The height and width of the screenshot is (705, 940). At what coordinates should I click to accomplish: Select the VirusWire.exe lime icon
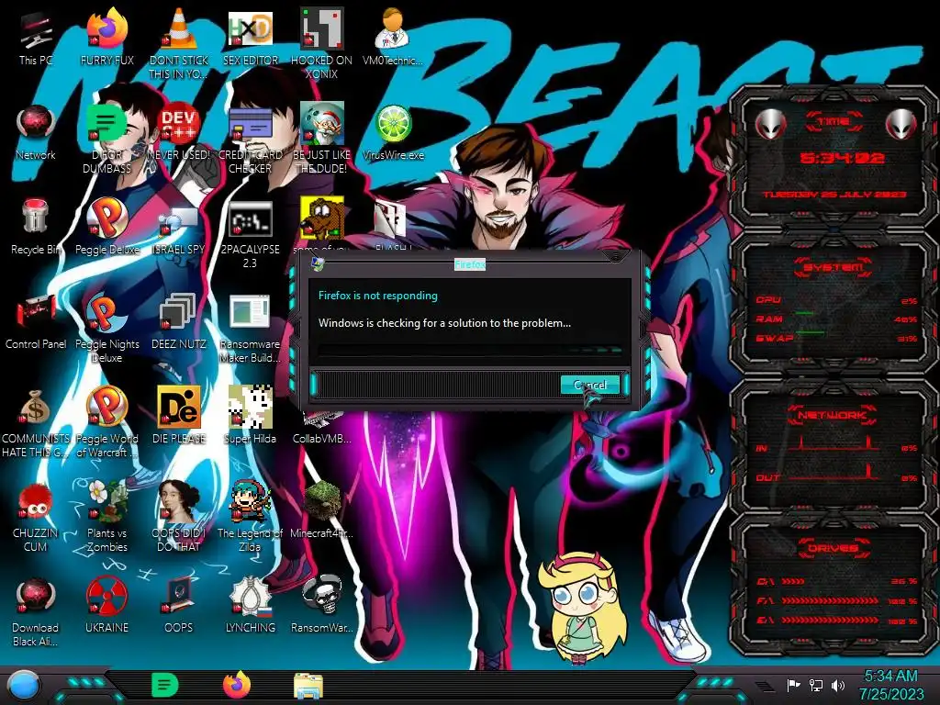pos(393,132)
